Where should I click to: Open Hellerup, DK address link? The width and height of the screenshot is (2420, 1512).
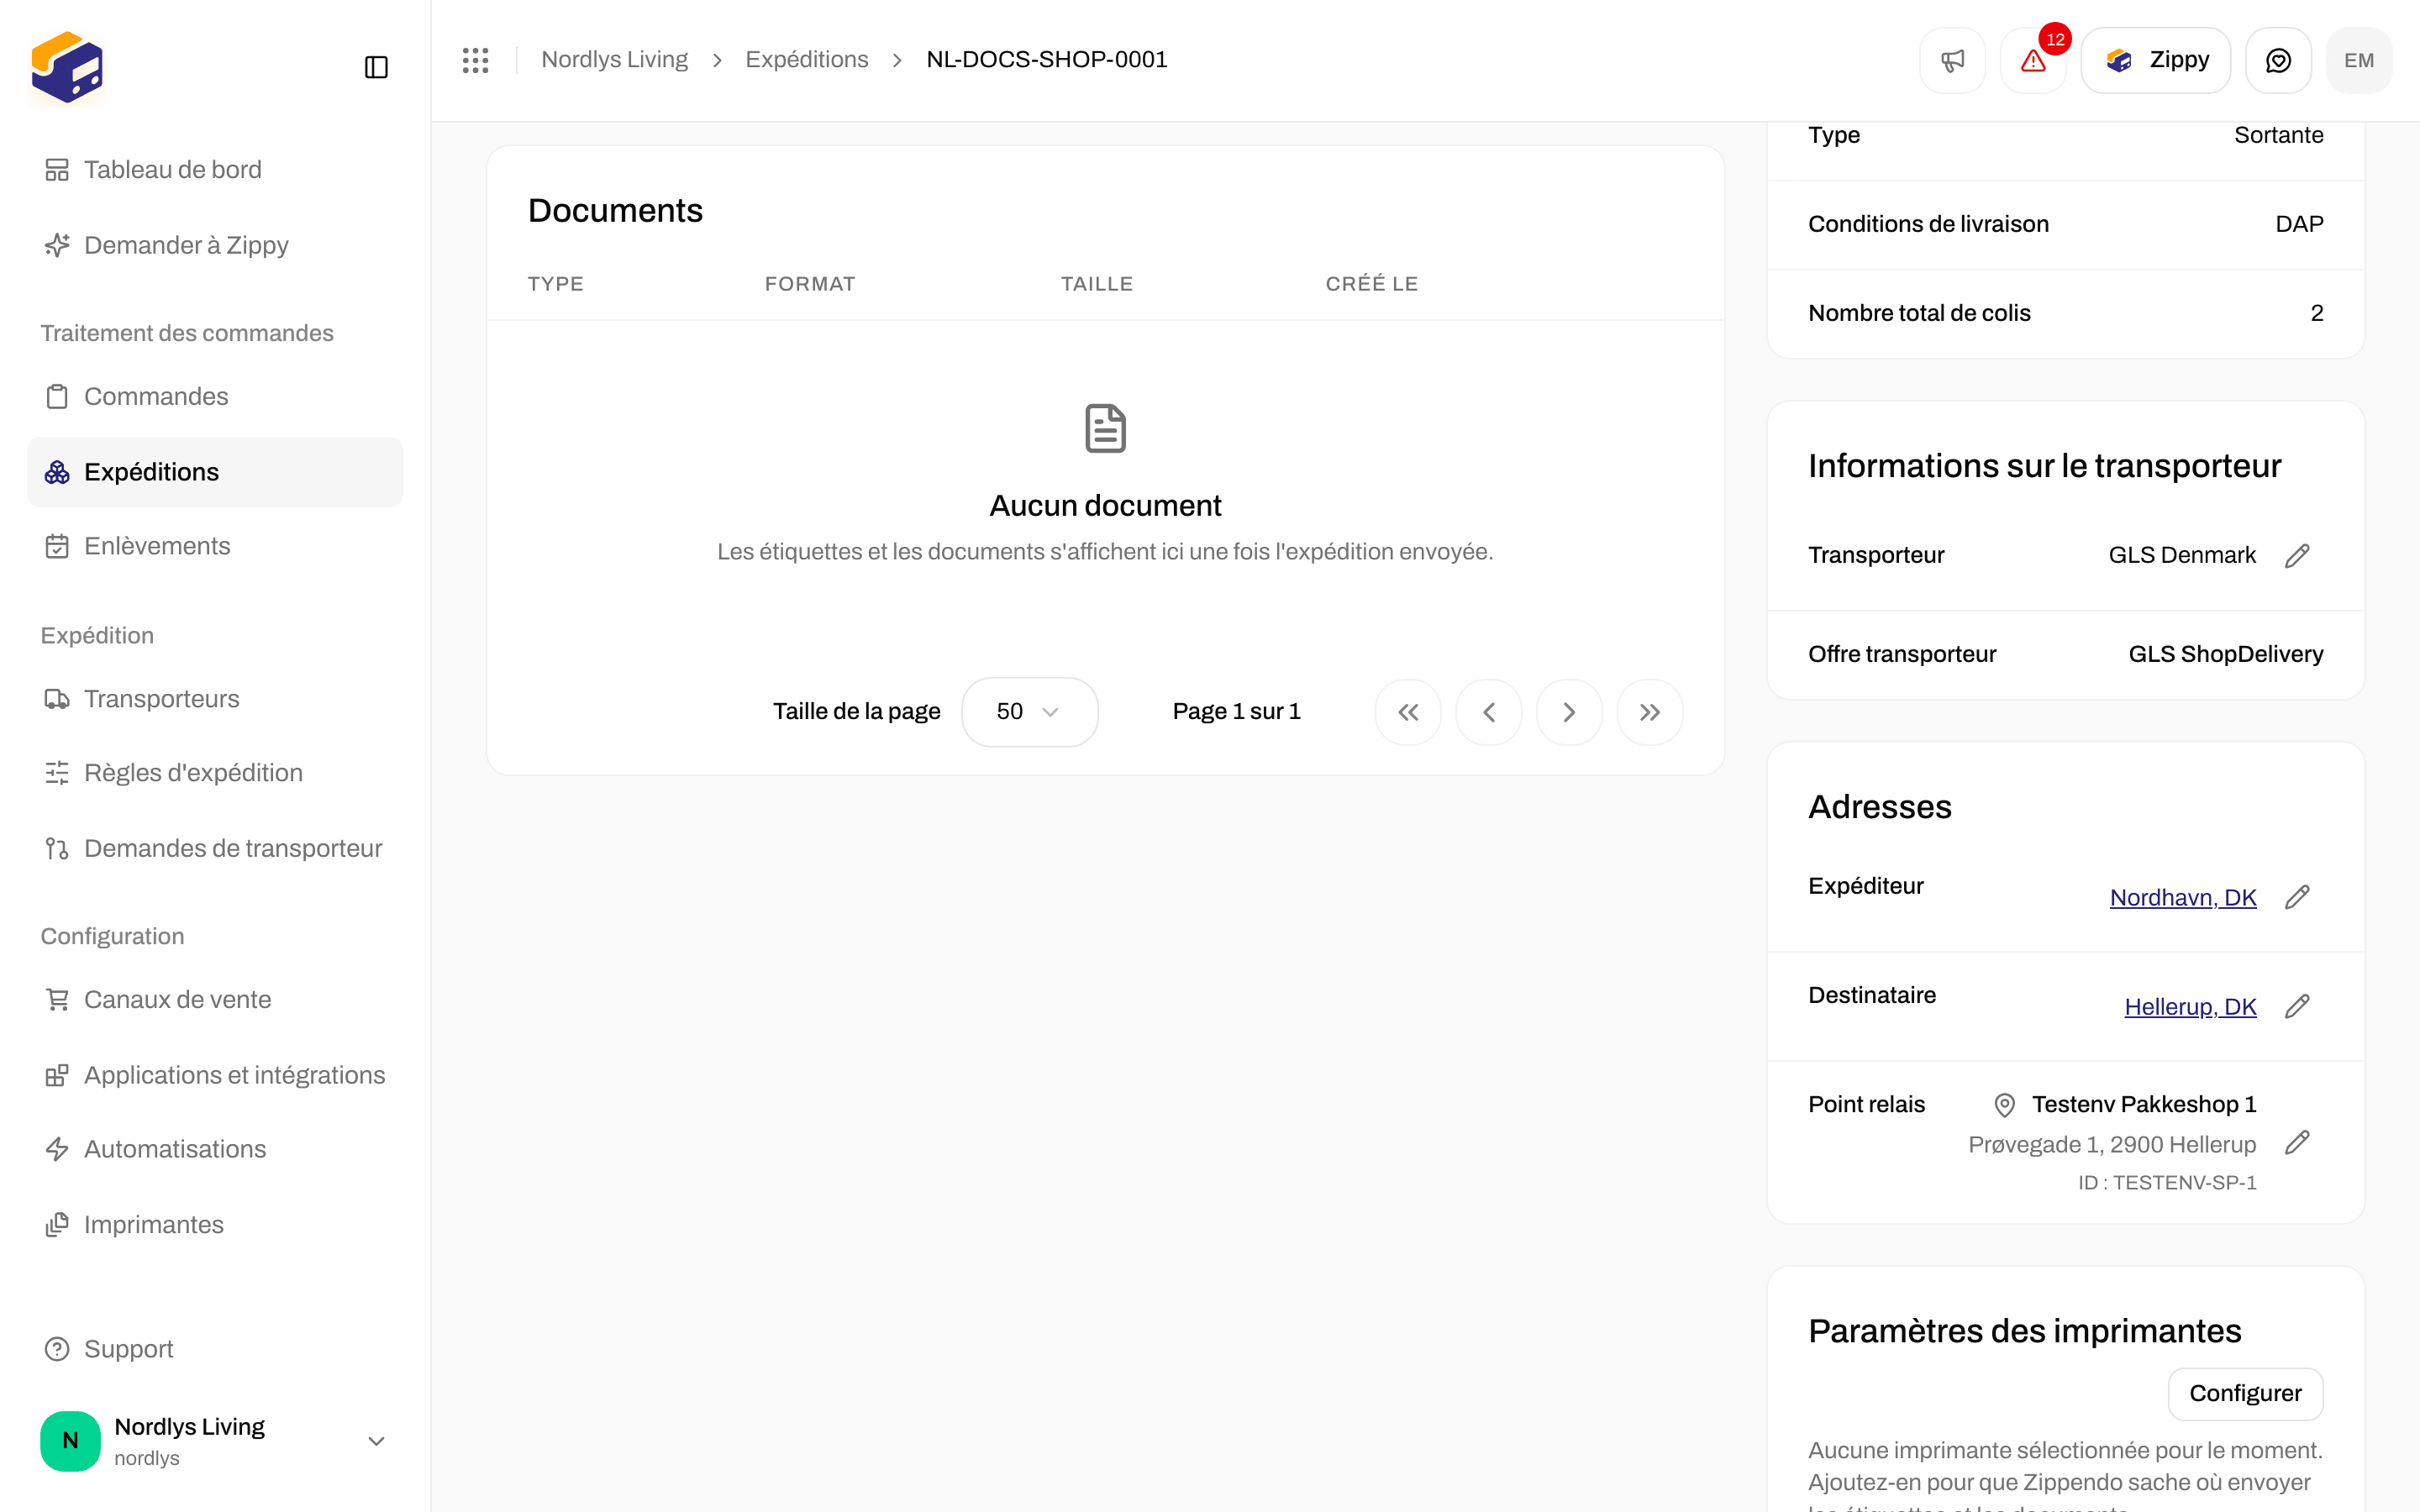pos(2190,1007)
